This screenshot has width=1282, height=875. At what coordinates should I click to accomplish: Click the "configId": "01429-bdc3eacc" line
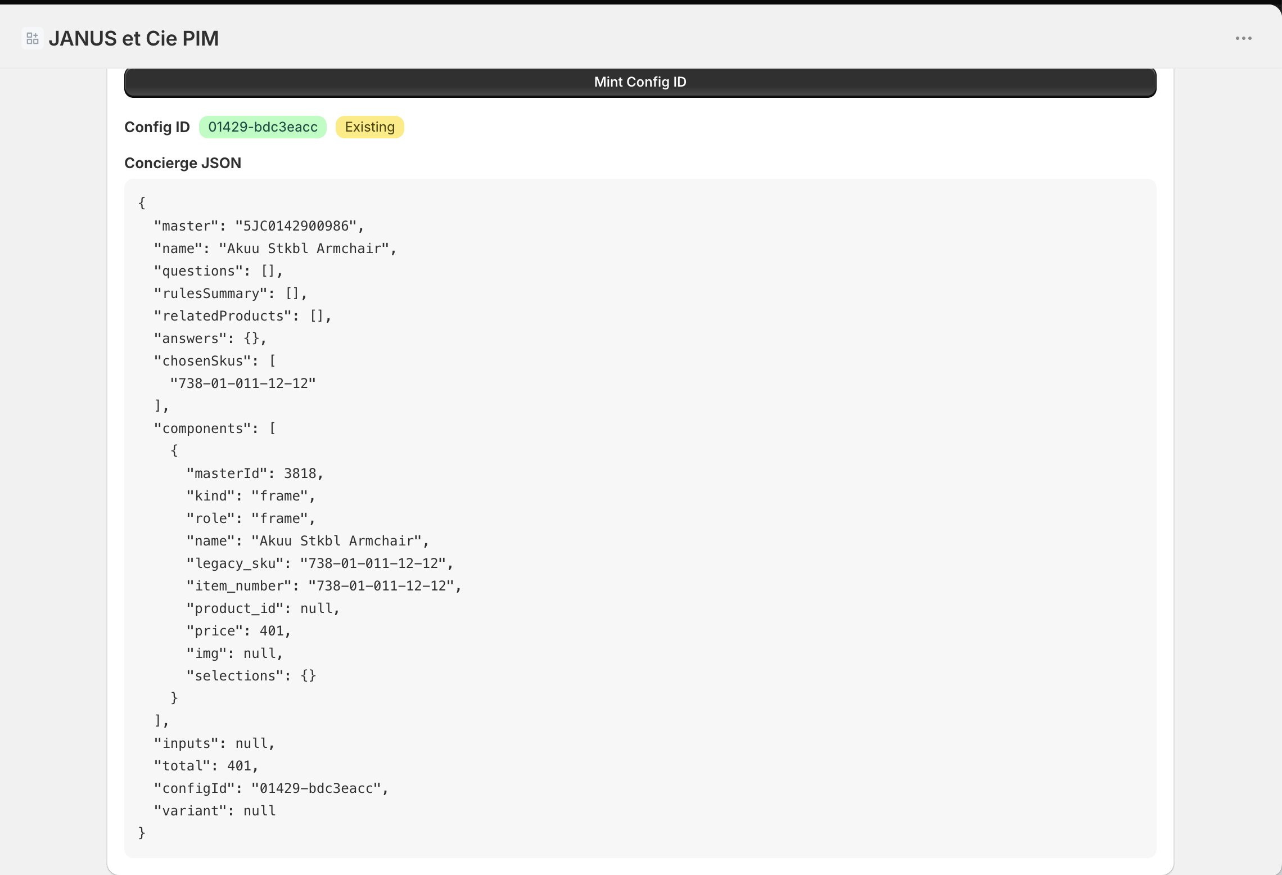point(272,788)
